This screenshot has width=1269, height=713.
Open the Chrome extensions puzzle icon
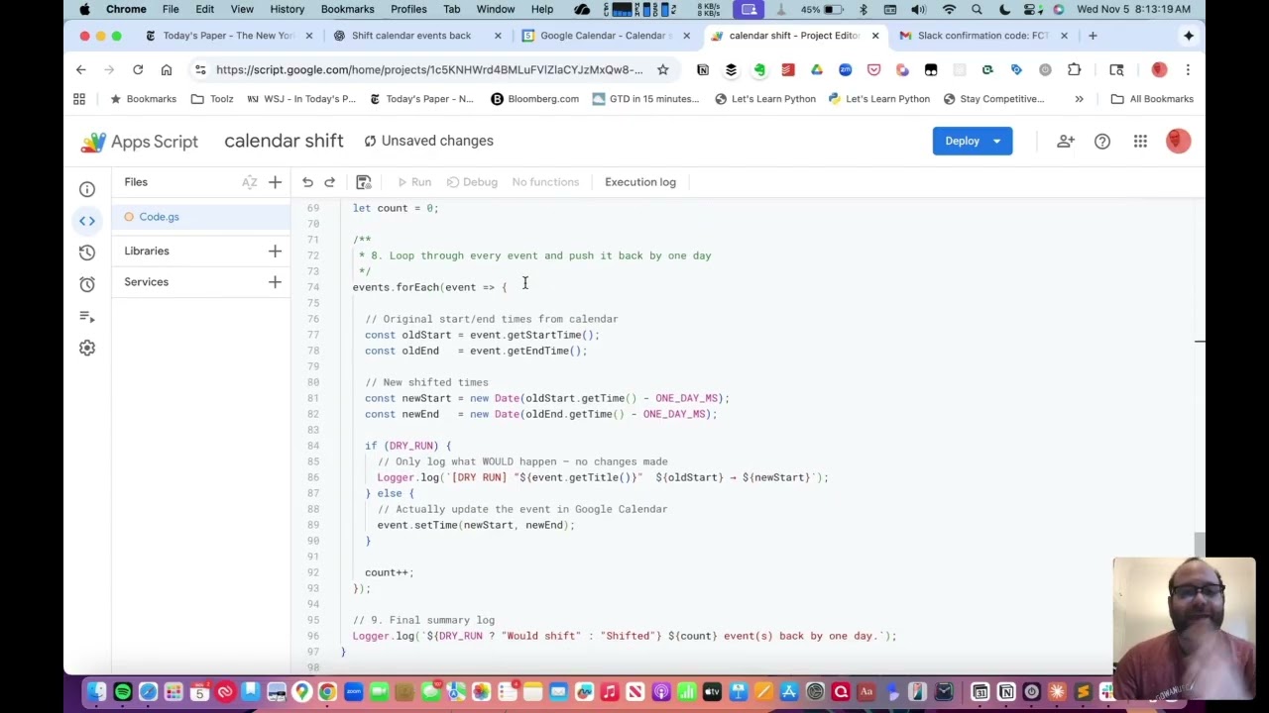pos(1074,69)
